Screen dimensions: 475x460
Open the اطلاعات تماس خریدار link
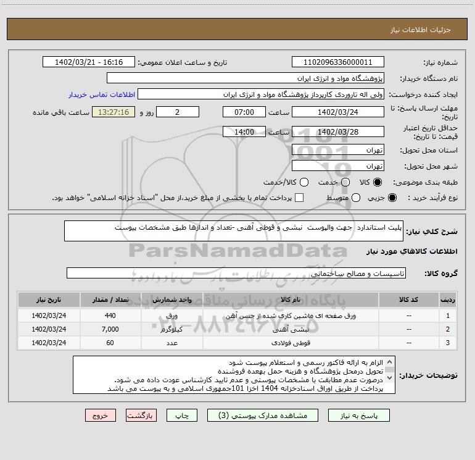tap(102, 94)
